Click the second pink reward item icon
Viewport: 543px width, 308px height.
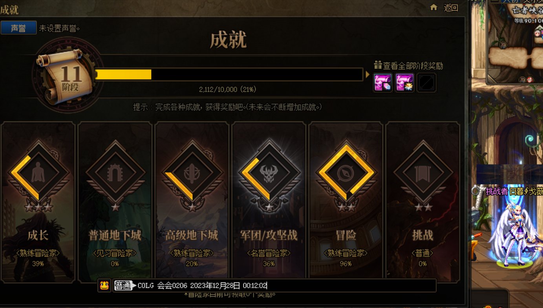click(x=404, y=83)
